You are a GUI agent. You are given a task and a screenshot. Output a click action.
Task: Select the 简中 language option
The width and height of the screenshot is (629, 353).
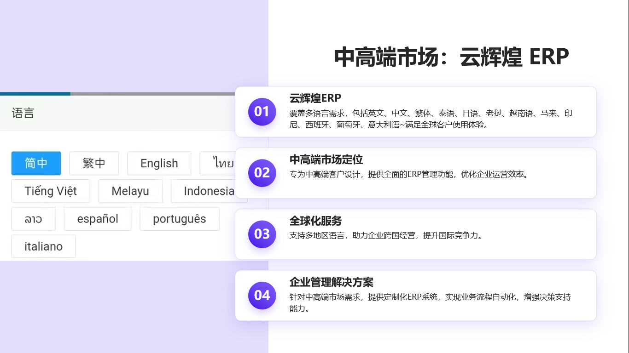[36, 163]
